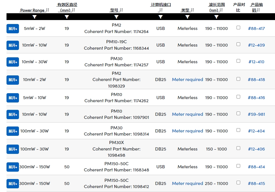This screenshot has width=275, height=192.
Task: Expand the first PM2 5mW - 2W row
Action: tap(13, 29)
